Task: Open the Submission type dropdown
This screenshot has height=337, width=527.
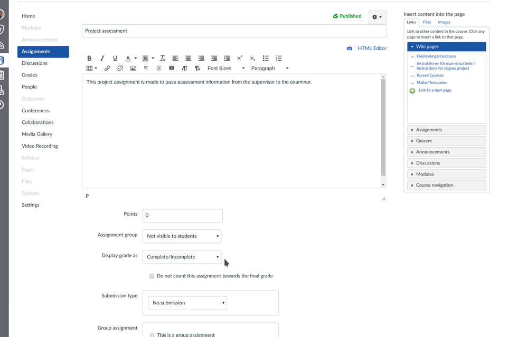Action: [x=187, y=303]
